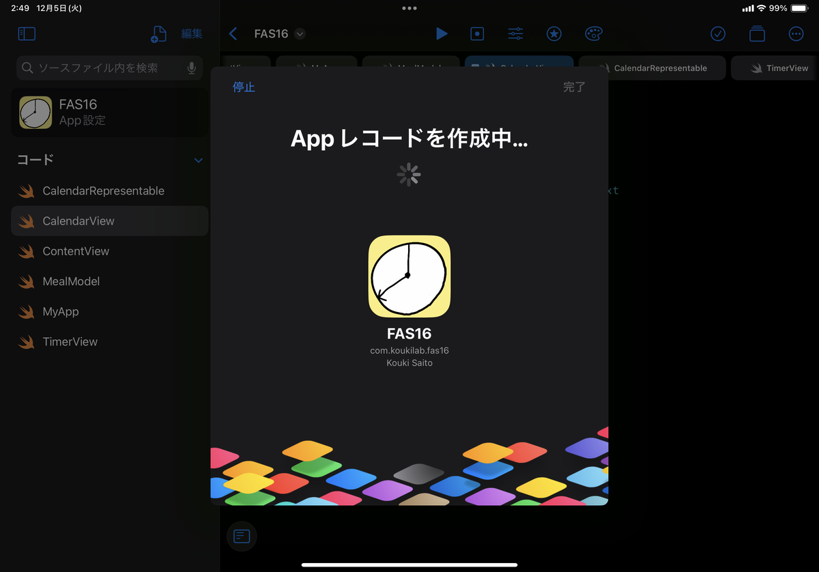The width and height of the screenshot is (819, 572).
Task: Tap the Swift icon beside ContentView
Action: pyautogui.click(x=27, y=251)
